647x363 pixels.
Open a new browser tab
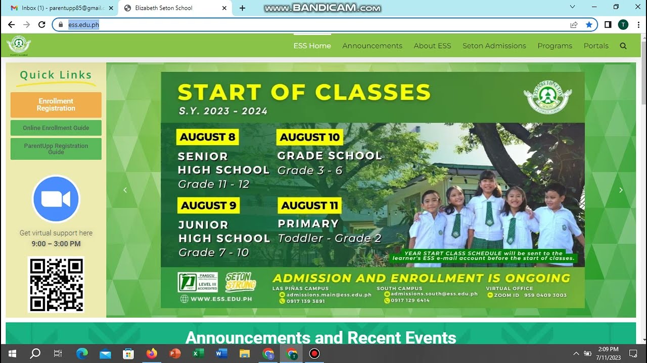pyautogui.click(x=242, y=8)
